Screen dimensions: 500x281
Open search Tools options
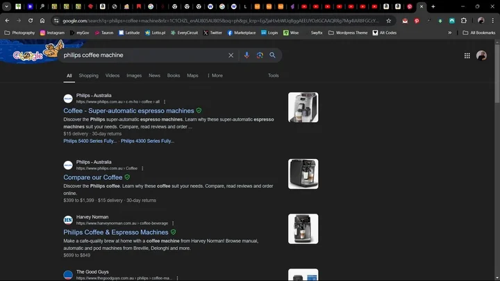[274, 76]
